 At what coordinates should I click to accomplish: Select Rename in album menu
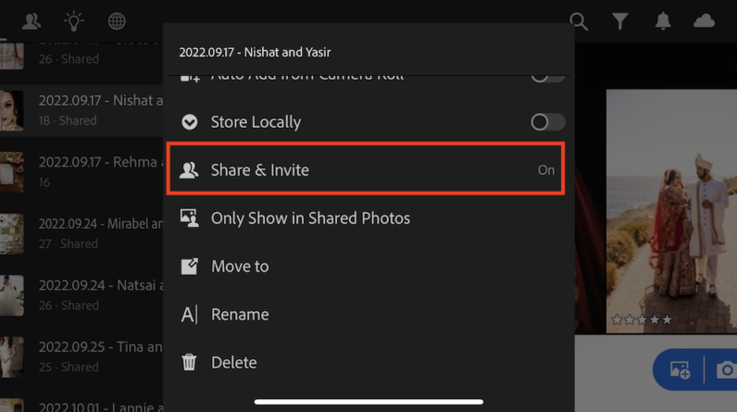[240, 315]
